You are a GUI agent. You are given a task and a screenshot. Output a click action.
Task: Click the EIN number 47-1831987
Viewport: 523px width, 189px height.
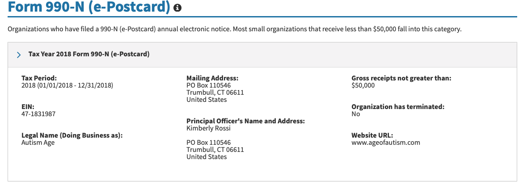[38, 114]
